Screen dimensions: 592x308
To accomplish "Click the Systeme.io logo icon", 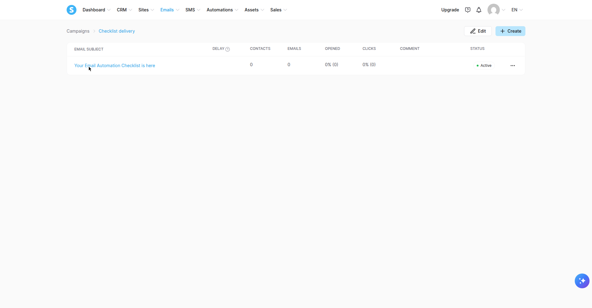I will (72, 10).
